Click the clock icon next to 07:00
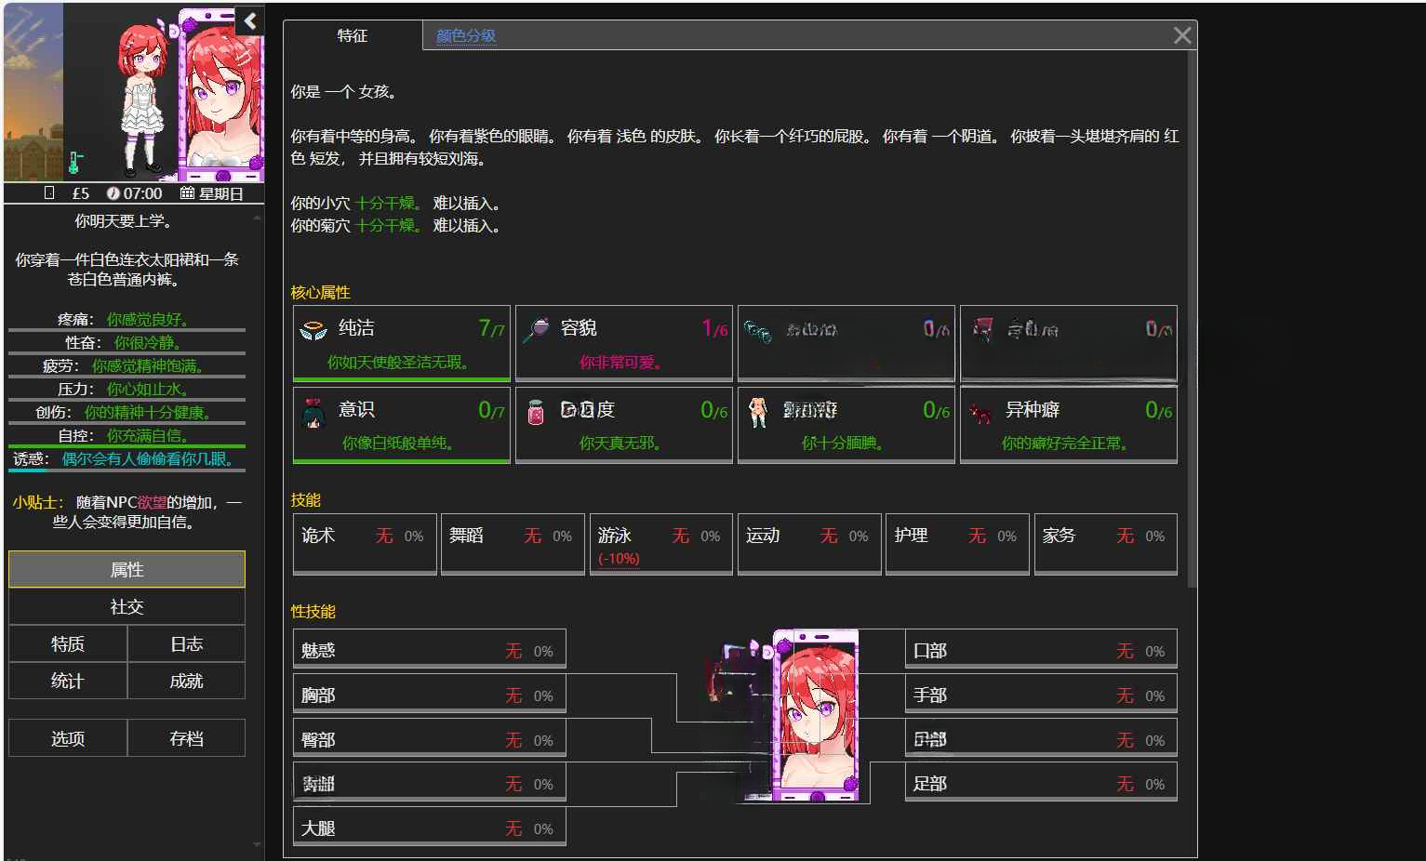This screenshot has height=861, width=1426. tap(113, 193)
